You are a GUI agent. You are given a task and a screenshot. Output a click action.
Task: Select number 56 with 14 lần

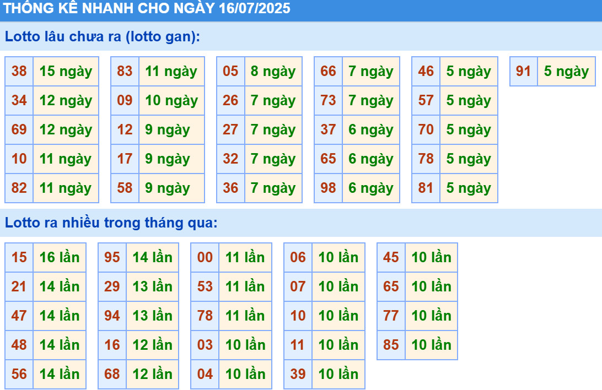click(x=19, y=375)
